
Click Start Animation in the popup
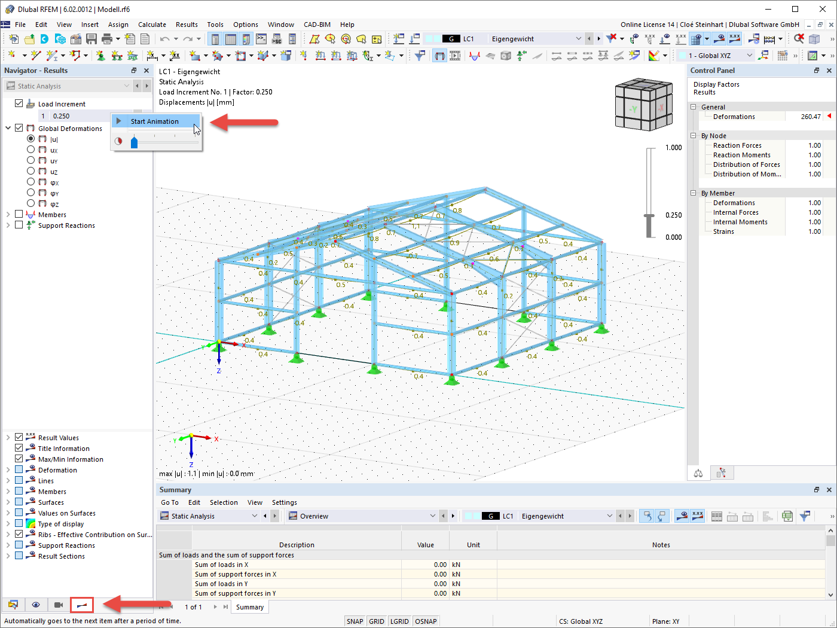tap(156, 121)
